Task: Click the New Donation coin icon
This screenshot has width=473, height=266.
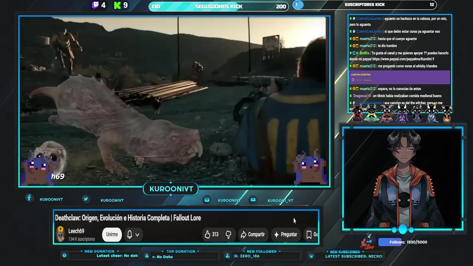Action: 64,255
